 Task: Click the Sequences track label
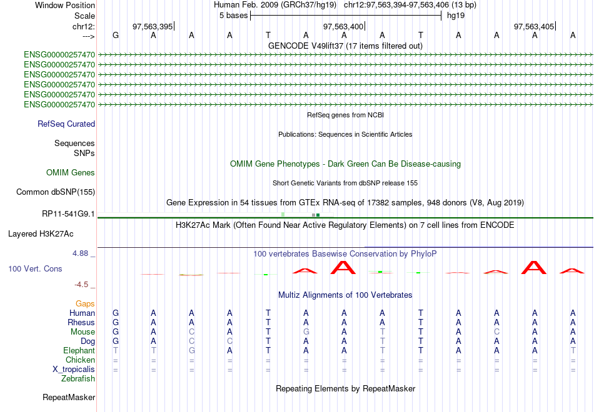(x=74, y=143)
